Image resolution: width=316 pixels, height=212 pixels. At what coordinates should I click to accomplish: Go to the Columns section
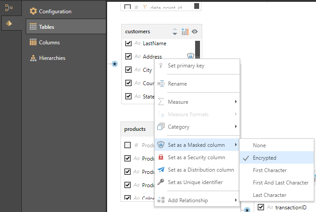[49, 43]
